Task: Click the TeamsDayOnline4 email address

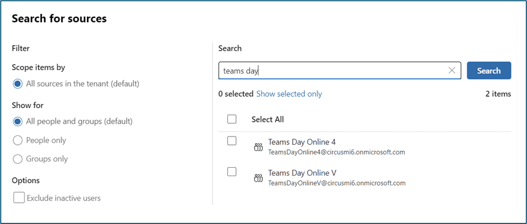Action: click(336, 152)
